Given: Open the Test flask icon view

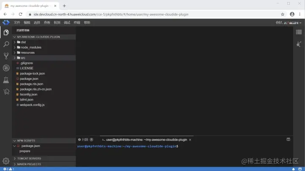Looking at the screenshot, I should pyautogui.click(x=6, y=80).
